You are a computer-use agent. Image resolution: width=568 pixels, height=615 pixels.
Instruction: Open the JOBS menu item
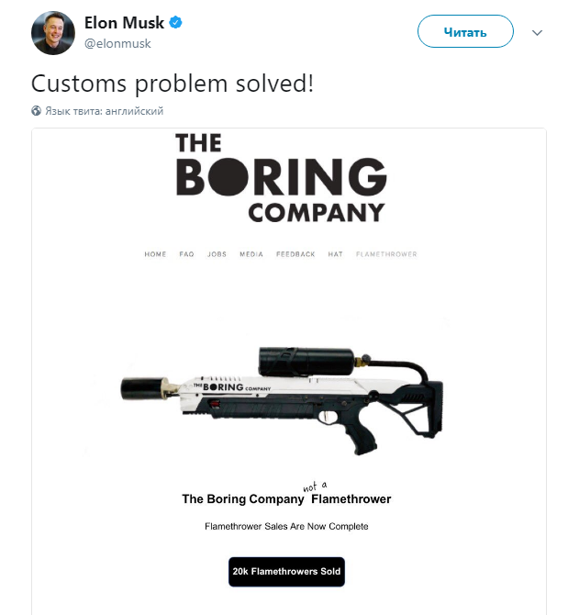tap(217, 254)
